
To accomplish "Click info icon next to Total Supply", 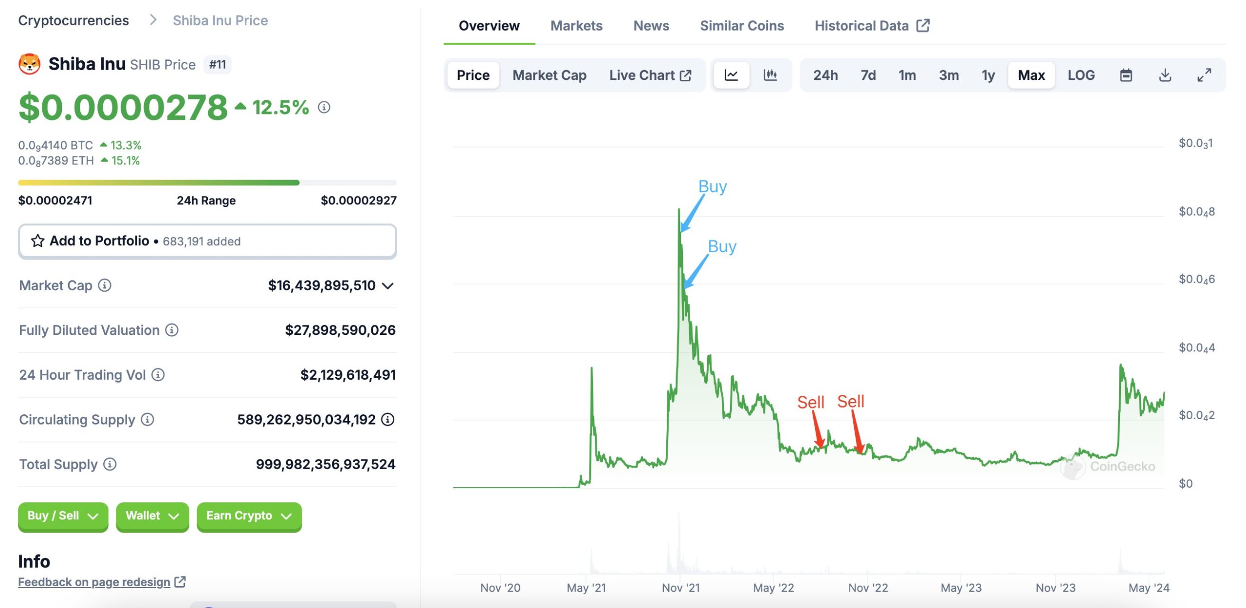I will 110,464.
